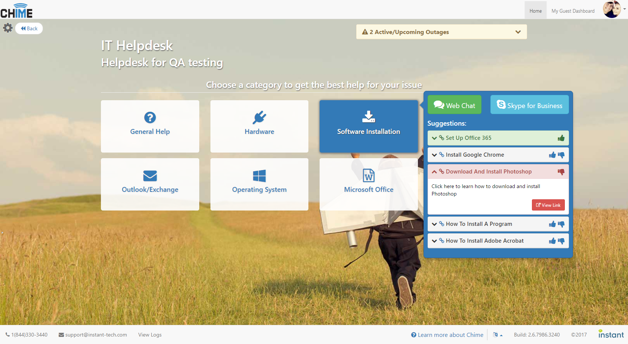
Task: Click link icon beside How To Install Adobe Acrobat
Action: pyautogui.click(x=441, y=240)
